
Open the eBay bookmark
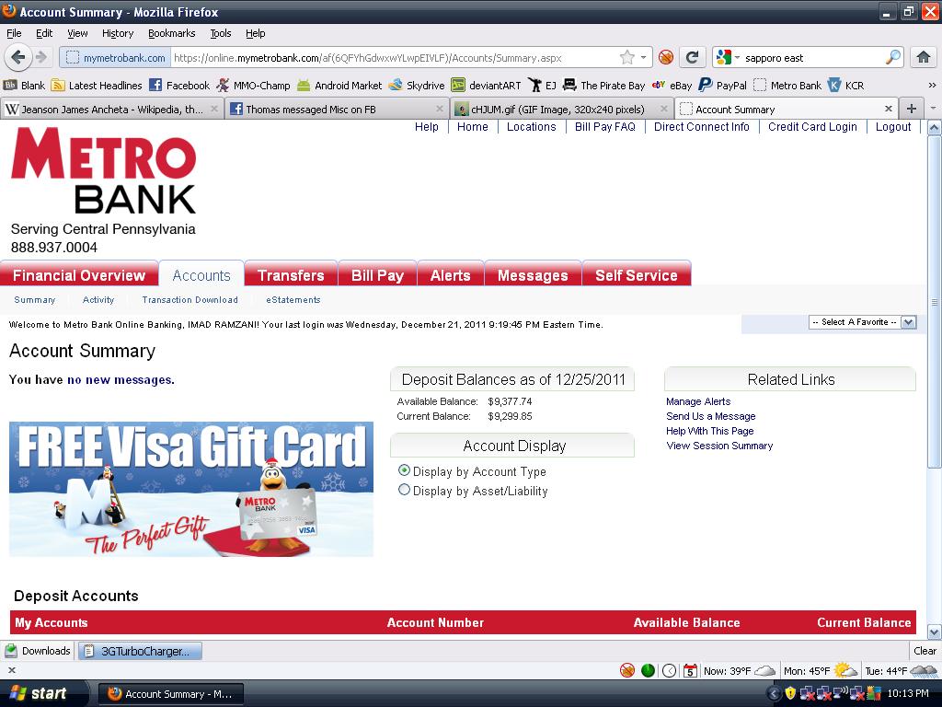(672, 86)
